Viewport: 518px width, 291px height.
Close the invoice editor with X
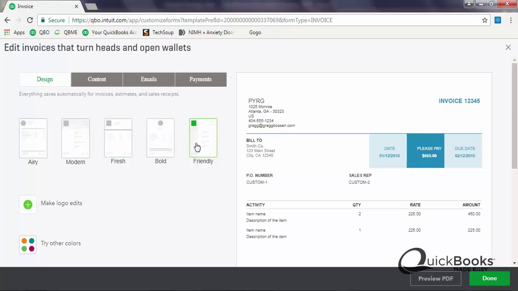[x=508, y=47]
